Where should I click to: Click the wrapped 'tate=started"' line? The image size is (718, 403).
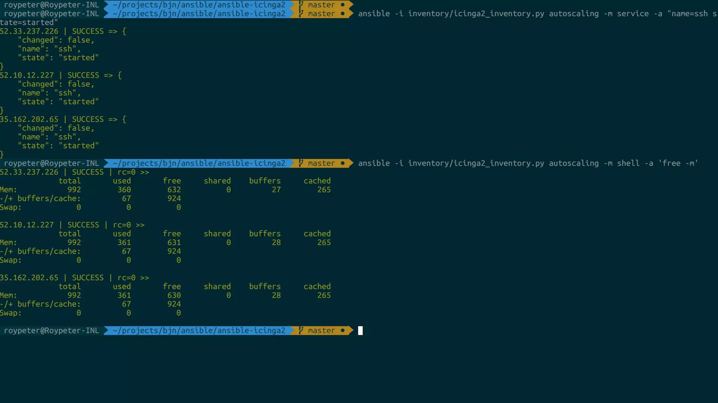(x=29, y=23)
